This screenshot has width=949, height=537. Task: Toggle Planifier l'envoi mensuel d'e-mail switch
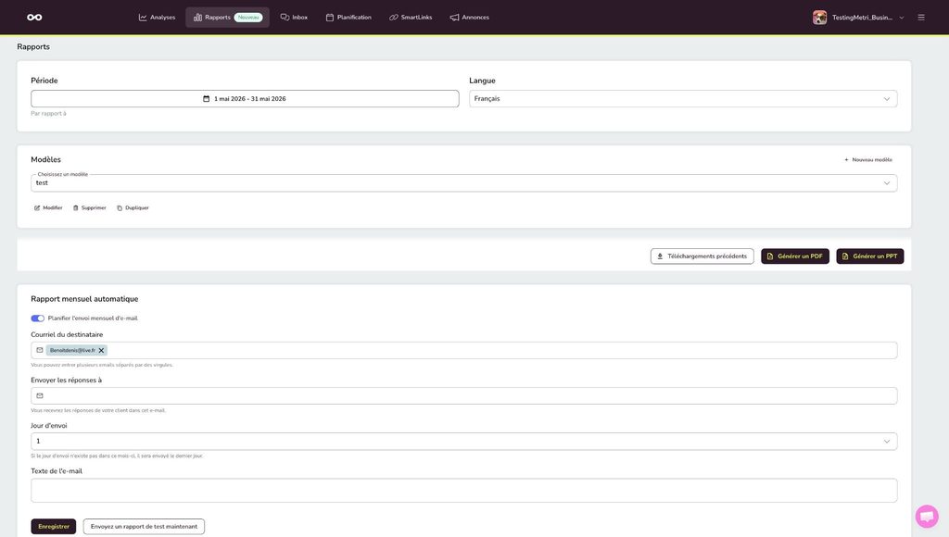click(x=37, y=318)
